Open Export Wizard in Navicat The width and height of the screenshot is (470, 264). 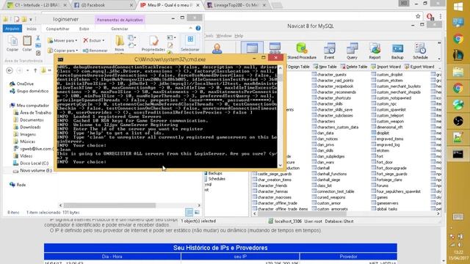pyautogui.click(x=419, y=67)
